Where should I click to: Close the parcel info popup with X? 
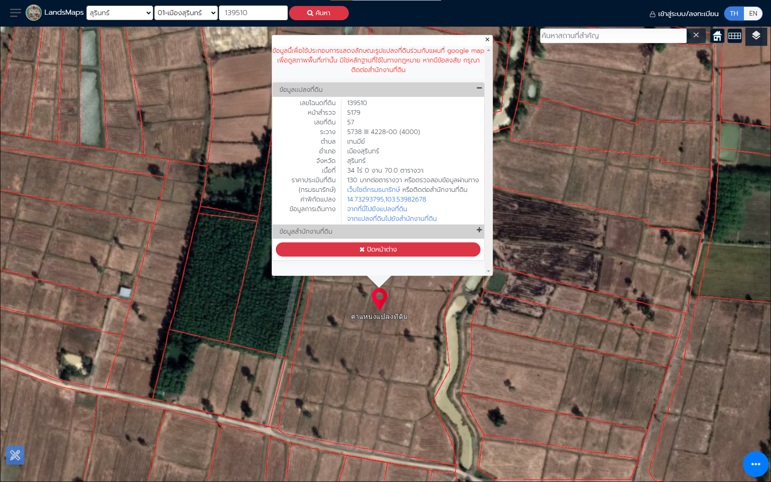[x=487, y=39]
